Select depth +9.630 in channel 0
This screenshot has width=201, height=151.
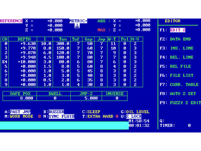coord(28,43)
